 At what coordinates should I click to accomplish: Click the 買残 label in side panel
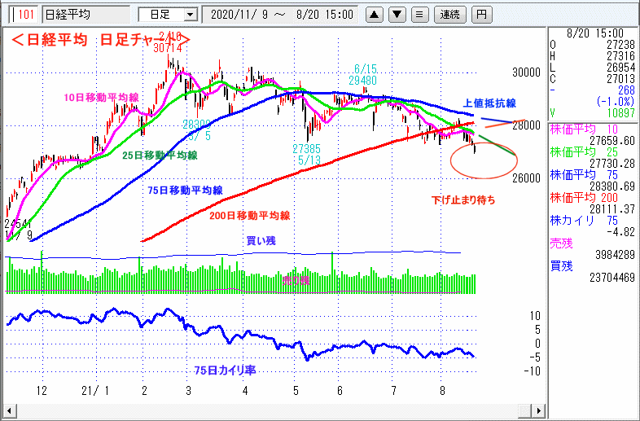coord(562,265)
